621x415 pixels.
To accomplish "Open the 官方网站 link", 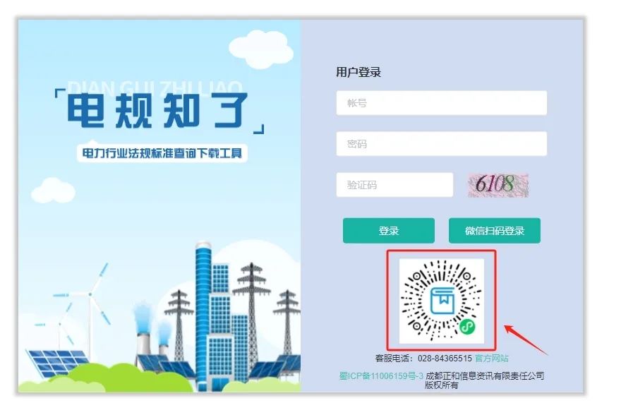I will 491,359.
